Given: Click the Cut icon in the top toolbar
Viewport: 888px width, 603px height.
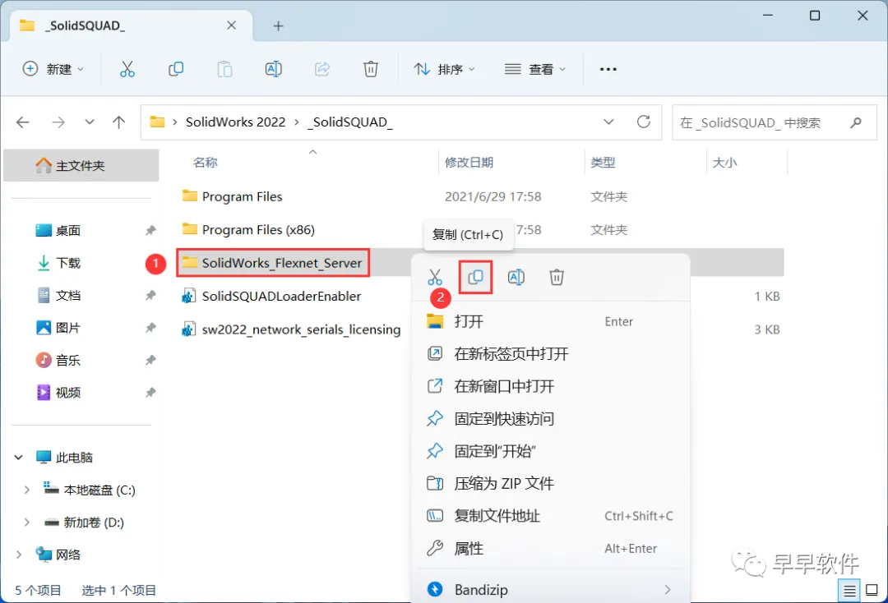Looking at the screenshot, I should pos(127,69).
